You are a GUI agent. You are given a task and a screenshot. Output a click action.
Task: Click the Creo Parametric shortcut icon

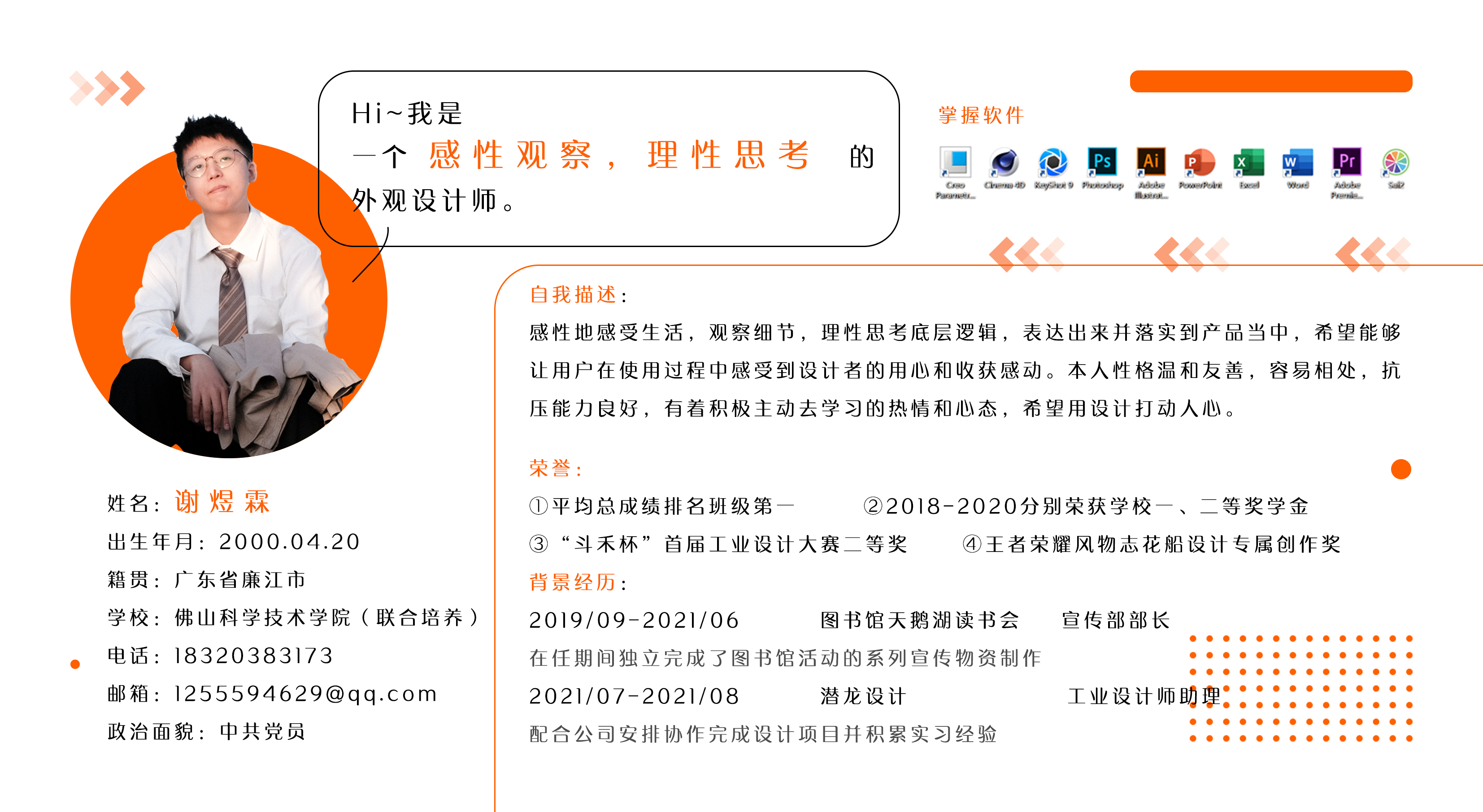pos(955,163)
